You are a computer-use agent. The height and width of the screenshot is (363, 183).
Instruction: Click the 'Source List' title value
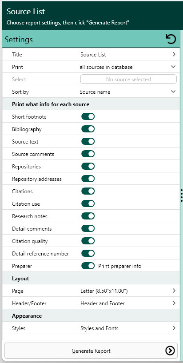coord(93,55)
